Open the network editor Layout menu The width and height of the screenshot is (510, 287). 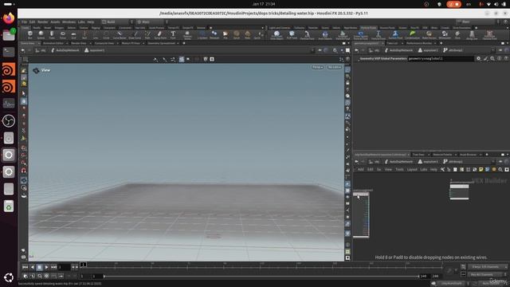412,170
